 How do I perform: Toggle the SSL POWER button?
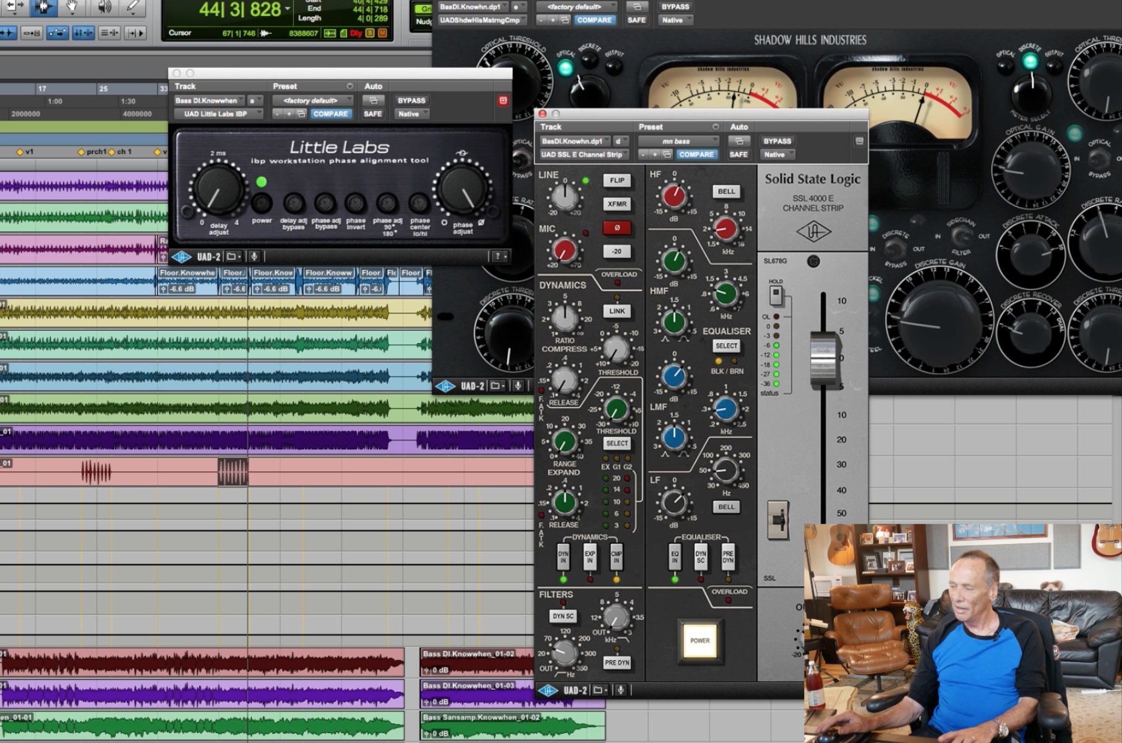(x=700, y=640)
